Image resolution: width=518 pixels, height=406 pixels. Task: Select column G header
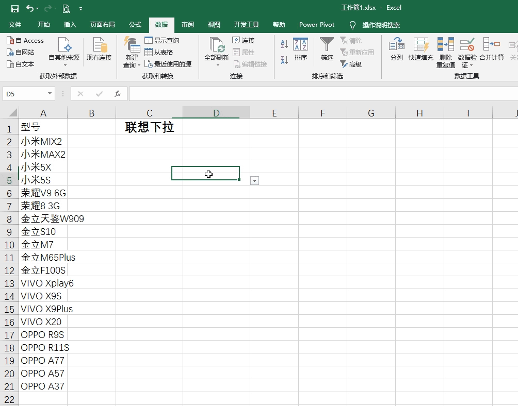371,113
